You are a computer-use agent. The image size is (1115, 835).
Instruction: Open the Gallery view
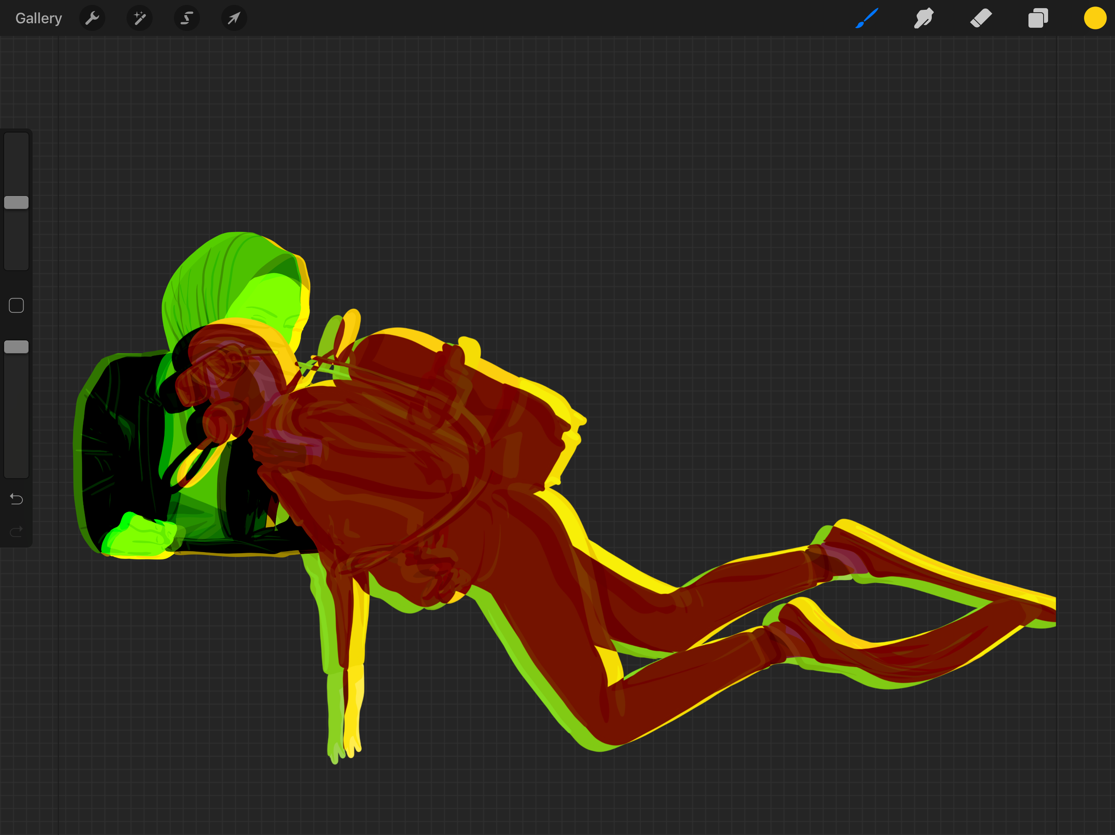(38, 18)
